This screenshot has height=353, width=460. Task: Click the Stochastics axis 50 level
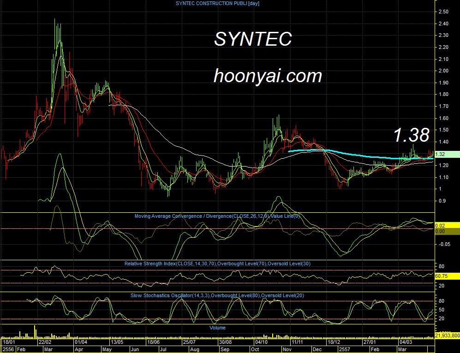point(441,310)
